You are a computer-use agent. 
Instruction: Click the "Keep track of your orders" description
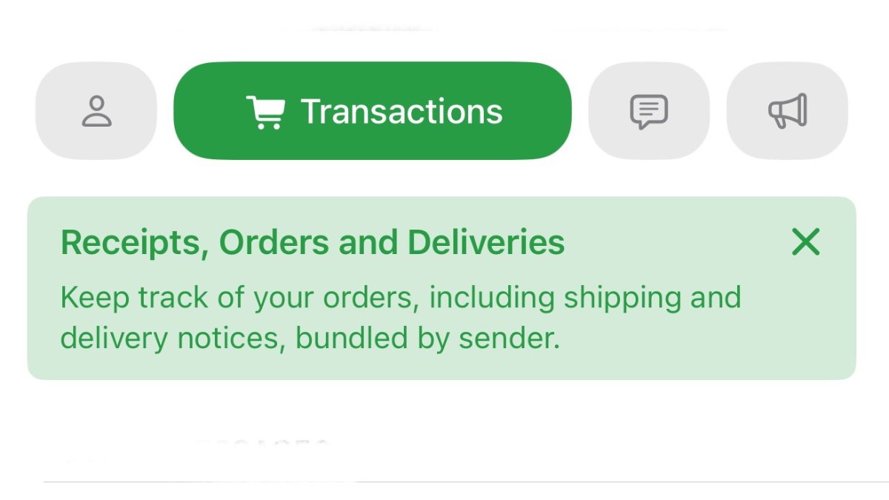tap(400, 318)
